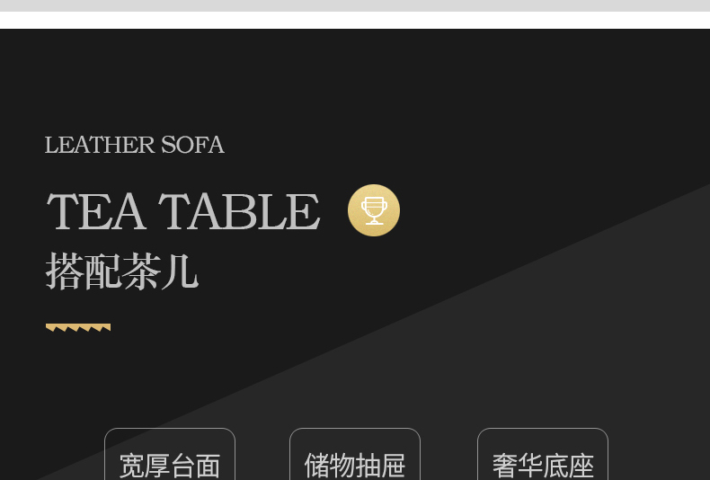Screen dimensions: 710x480
Task: Click the gray bar at the top
Action: click(x=355, y=5)
